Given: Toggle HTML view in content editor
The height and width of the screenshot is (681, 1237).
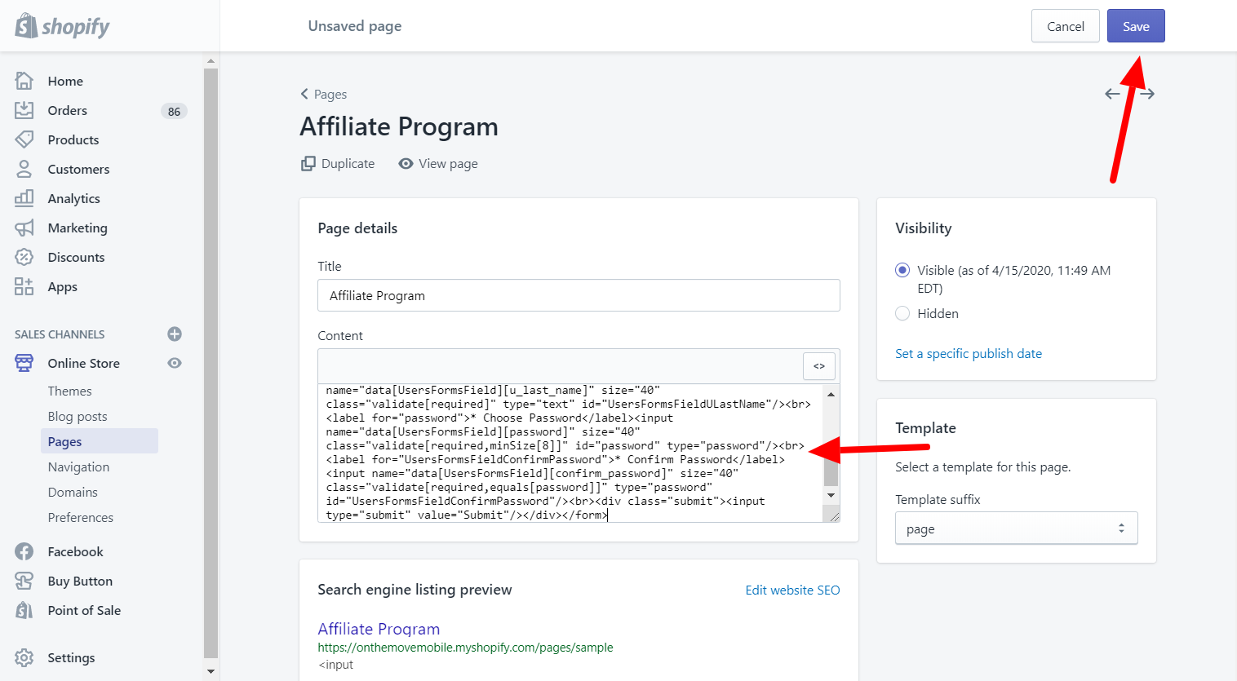Looking at the screenshot, I should point(819,366).
